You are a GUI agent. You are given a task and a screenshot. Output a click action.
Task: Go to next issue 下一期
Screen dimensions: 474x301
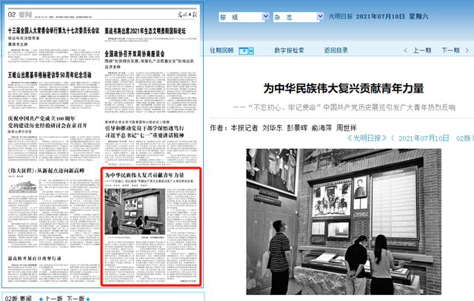[450, 50]
